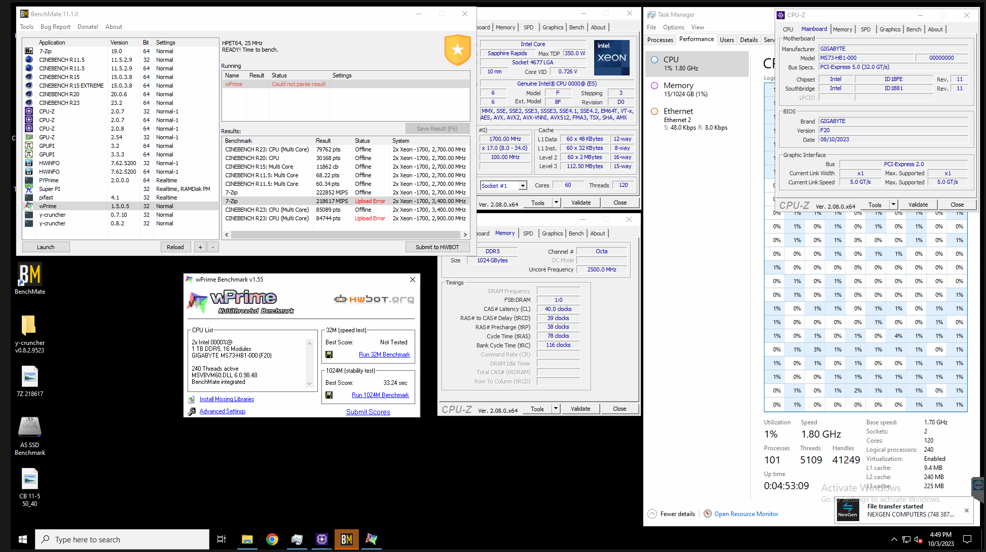The image size is (986, 552).
Task: Open the 7Z 218617 image file
Action: tap(30, 381)
